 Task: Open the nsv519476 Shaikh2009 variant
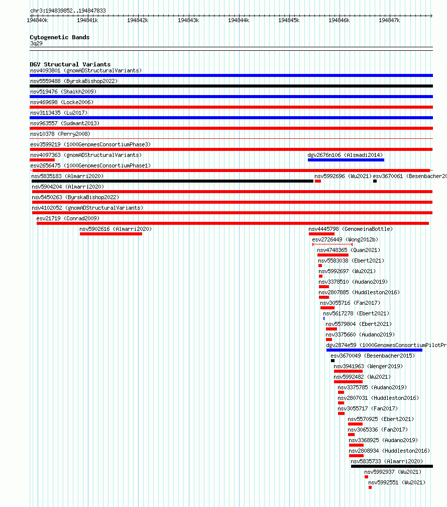coord(63,92)
